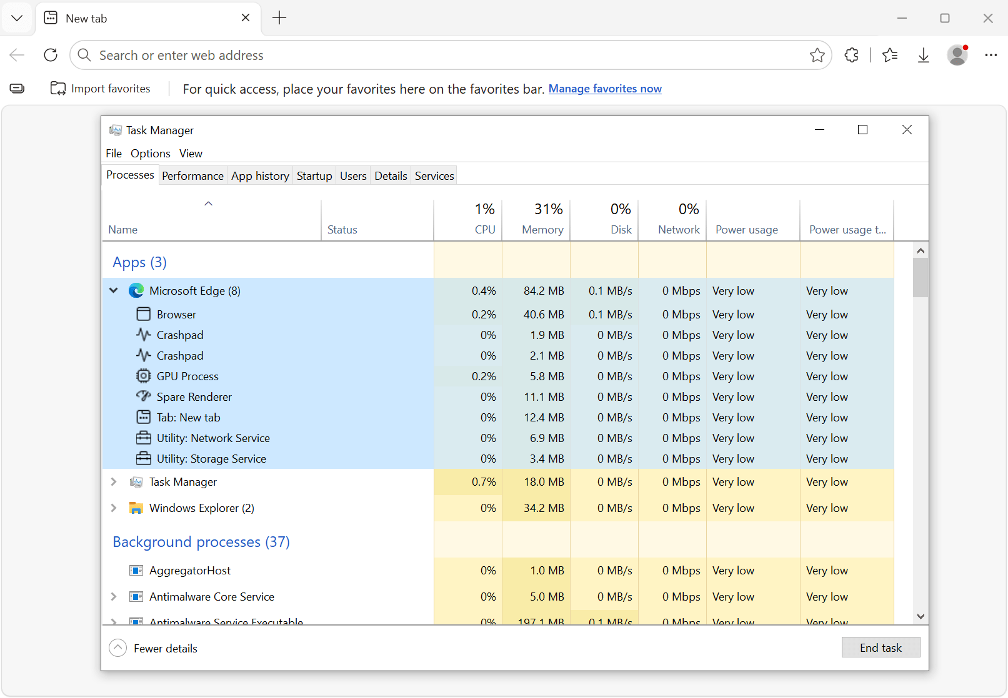Sort processes by Name column
Screen dimensions: 1008x698
pyautogui.click(x=211, y=220)
